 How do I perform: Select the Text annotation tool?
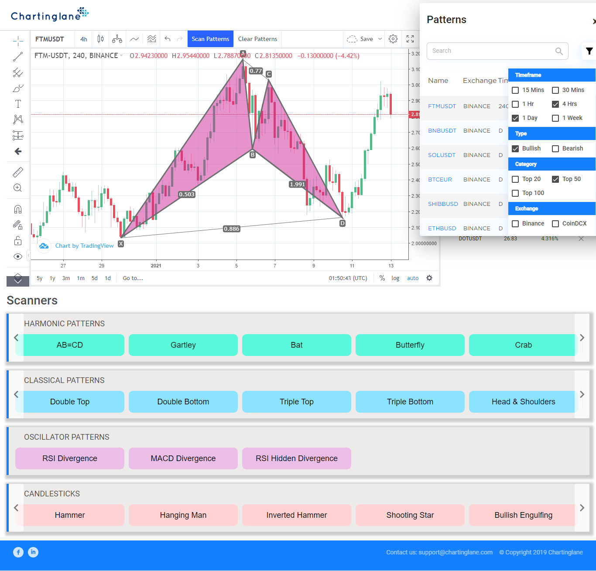tap(18, 104)
